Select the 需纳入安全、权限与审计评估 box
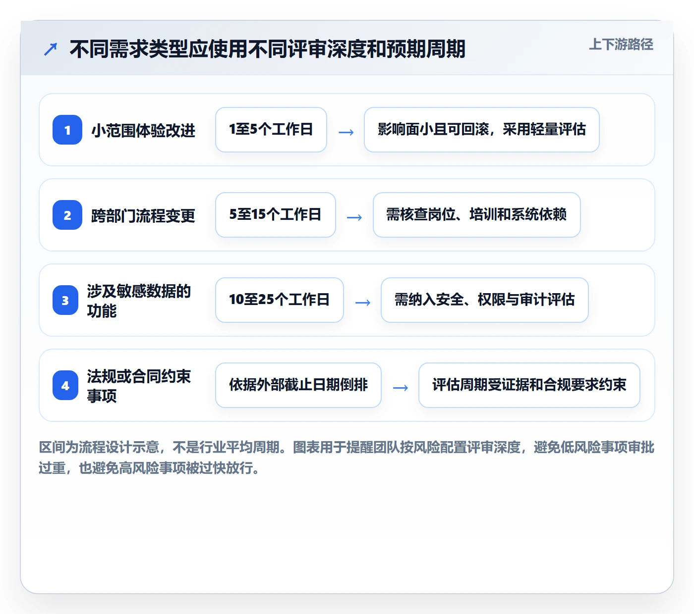This screenshot has height=614, width=694. [485, 300]
